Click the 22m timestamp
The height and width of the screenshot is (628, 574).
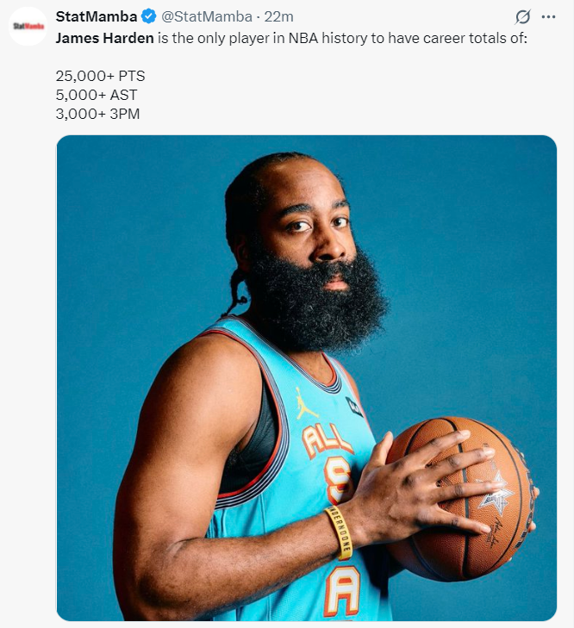point(278,17)
